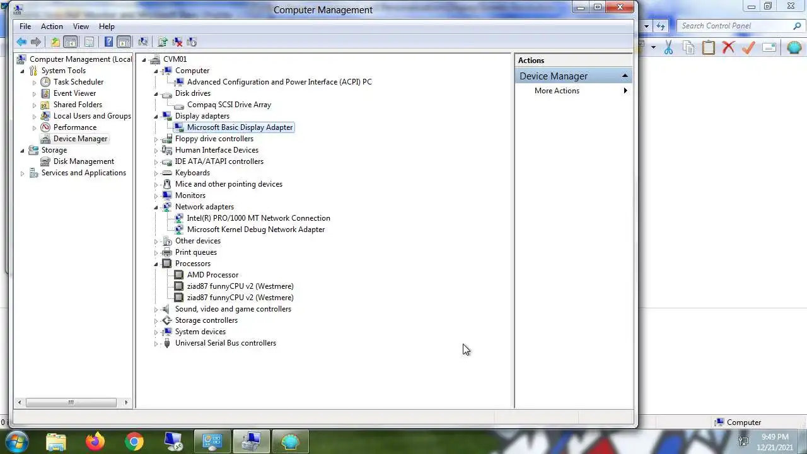Screen dimensions: 807x454
Task: Click the Scan for hardware changes icon
Action: (x=143, y=42)
